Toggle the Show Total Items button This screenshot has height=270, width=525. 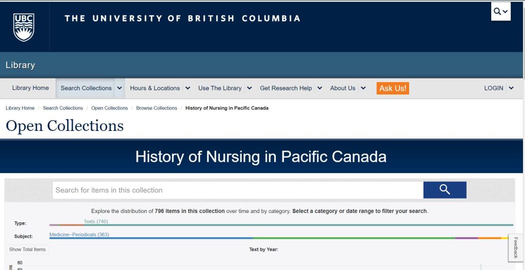click(x=28, y=249)
